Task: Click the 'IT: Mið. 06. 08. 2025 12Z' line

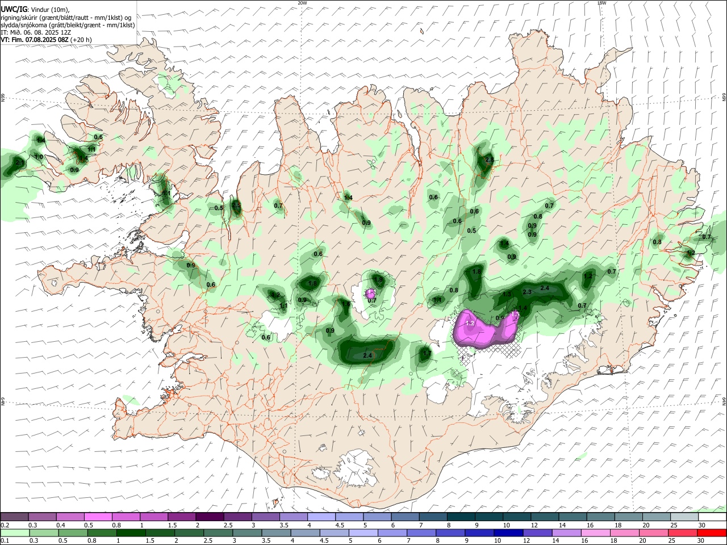Action: 36,32
